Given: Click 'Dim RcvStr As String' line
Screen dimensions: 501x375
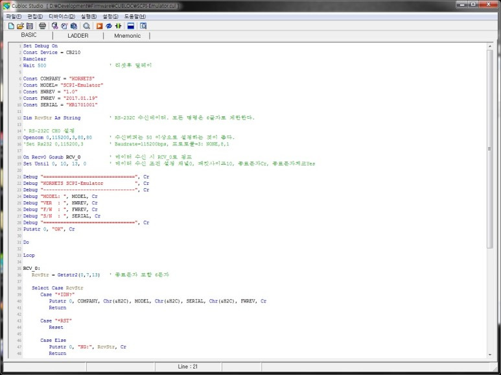Looking at the screenshot, I should click(x=52, y=117).
